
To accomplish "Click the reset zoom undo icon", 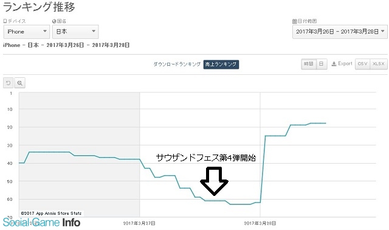I will 8,83.
